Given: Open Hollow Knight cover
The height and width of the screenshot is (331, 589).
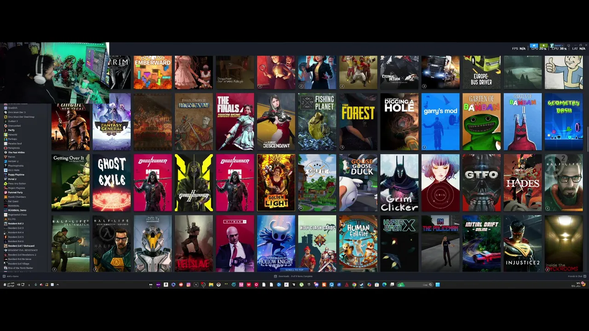Looking at the screenshot, I should pyautogui.click(x=276, y=244).
